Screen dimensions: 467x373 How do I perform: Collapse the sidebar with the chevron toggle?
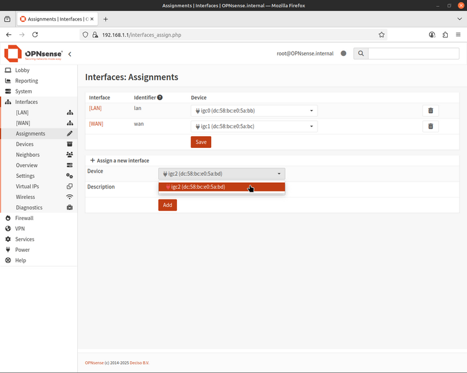(x=70, y=54)
